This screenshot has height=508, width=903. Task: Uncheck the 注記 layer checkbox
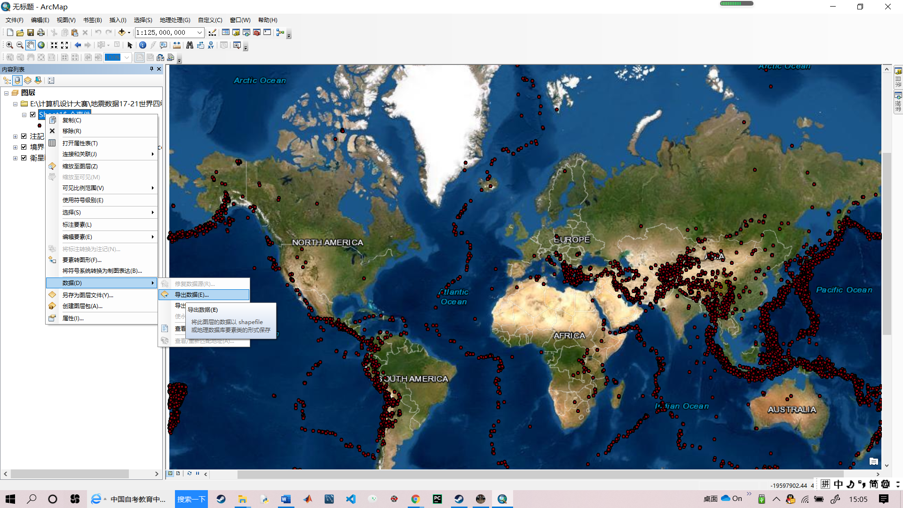coord(24,136)
